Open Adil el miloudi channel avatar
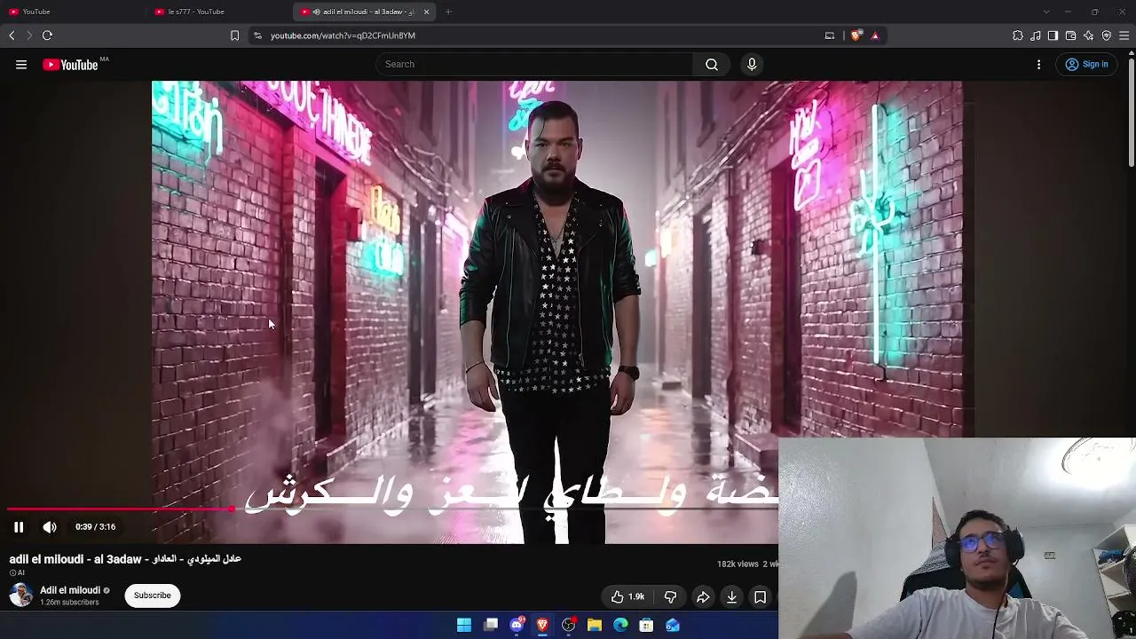 (21, 596)
